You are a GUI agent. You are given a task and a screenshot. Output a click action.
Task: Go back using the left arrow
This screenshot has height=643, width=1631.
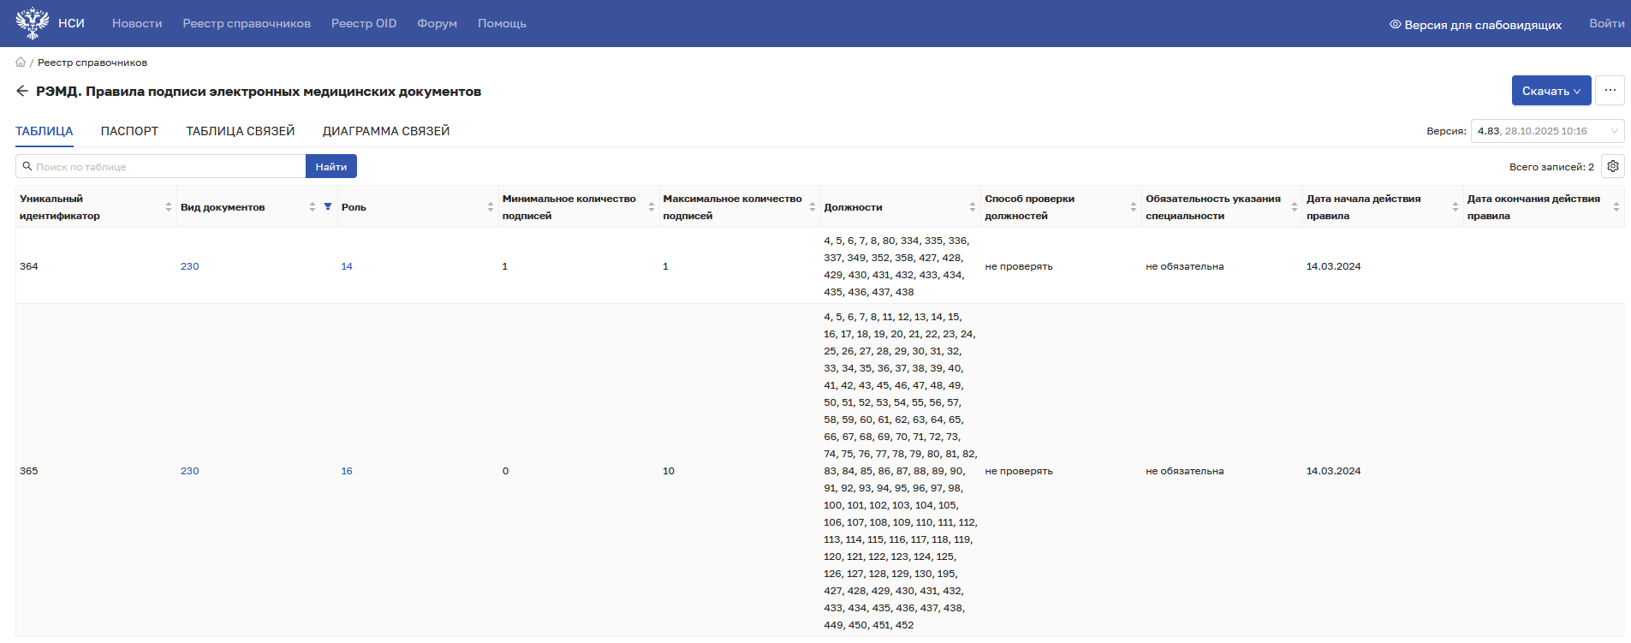(x=22, y=92)
